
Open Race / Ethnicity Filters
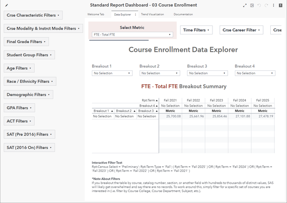click(x=30, y=81)
